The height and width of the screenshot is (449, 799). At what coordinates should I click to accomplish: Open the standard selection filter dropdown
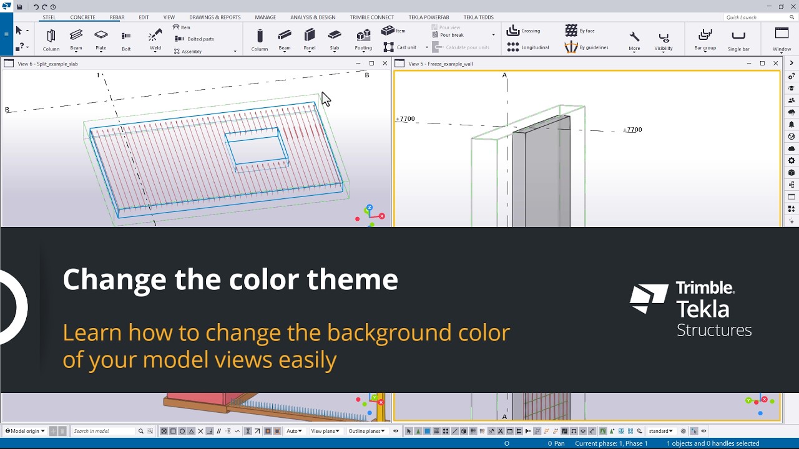[660, 431]
